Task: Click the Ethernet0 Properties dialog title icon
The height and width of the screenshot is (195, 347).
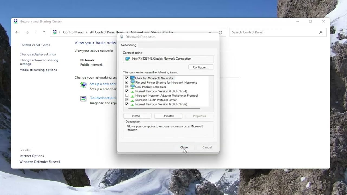Action: (x=122, y=37)
